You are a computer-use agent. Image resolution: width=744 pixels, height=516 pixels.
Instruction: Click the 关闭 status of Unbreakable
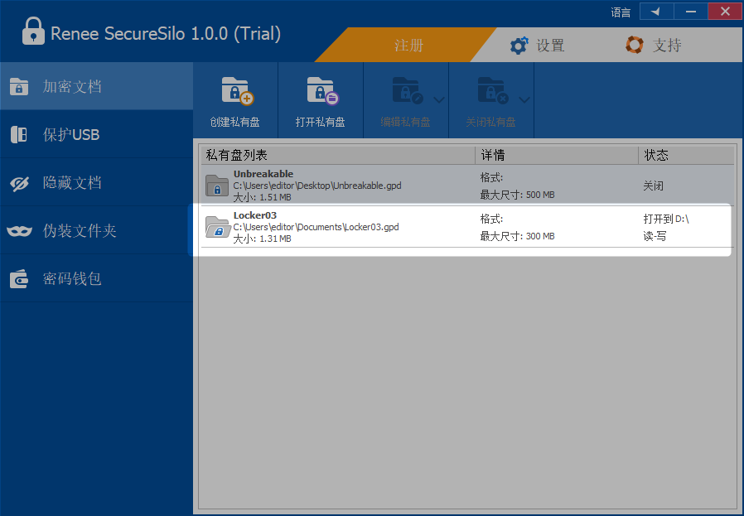pos(654,186)
